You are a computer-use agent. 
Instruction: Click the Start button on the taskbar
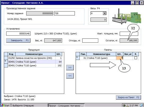(6, 105)
